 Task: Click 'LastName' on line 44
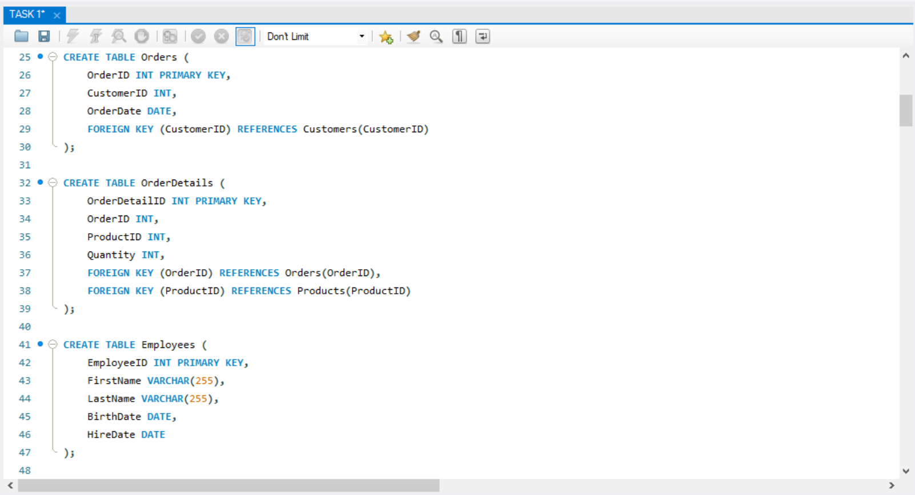111,399
